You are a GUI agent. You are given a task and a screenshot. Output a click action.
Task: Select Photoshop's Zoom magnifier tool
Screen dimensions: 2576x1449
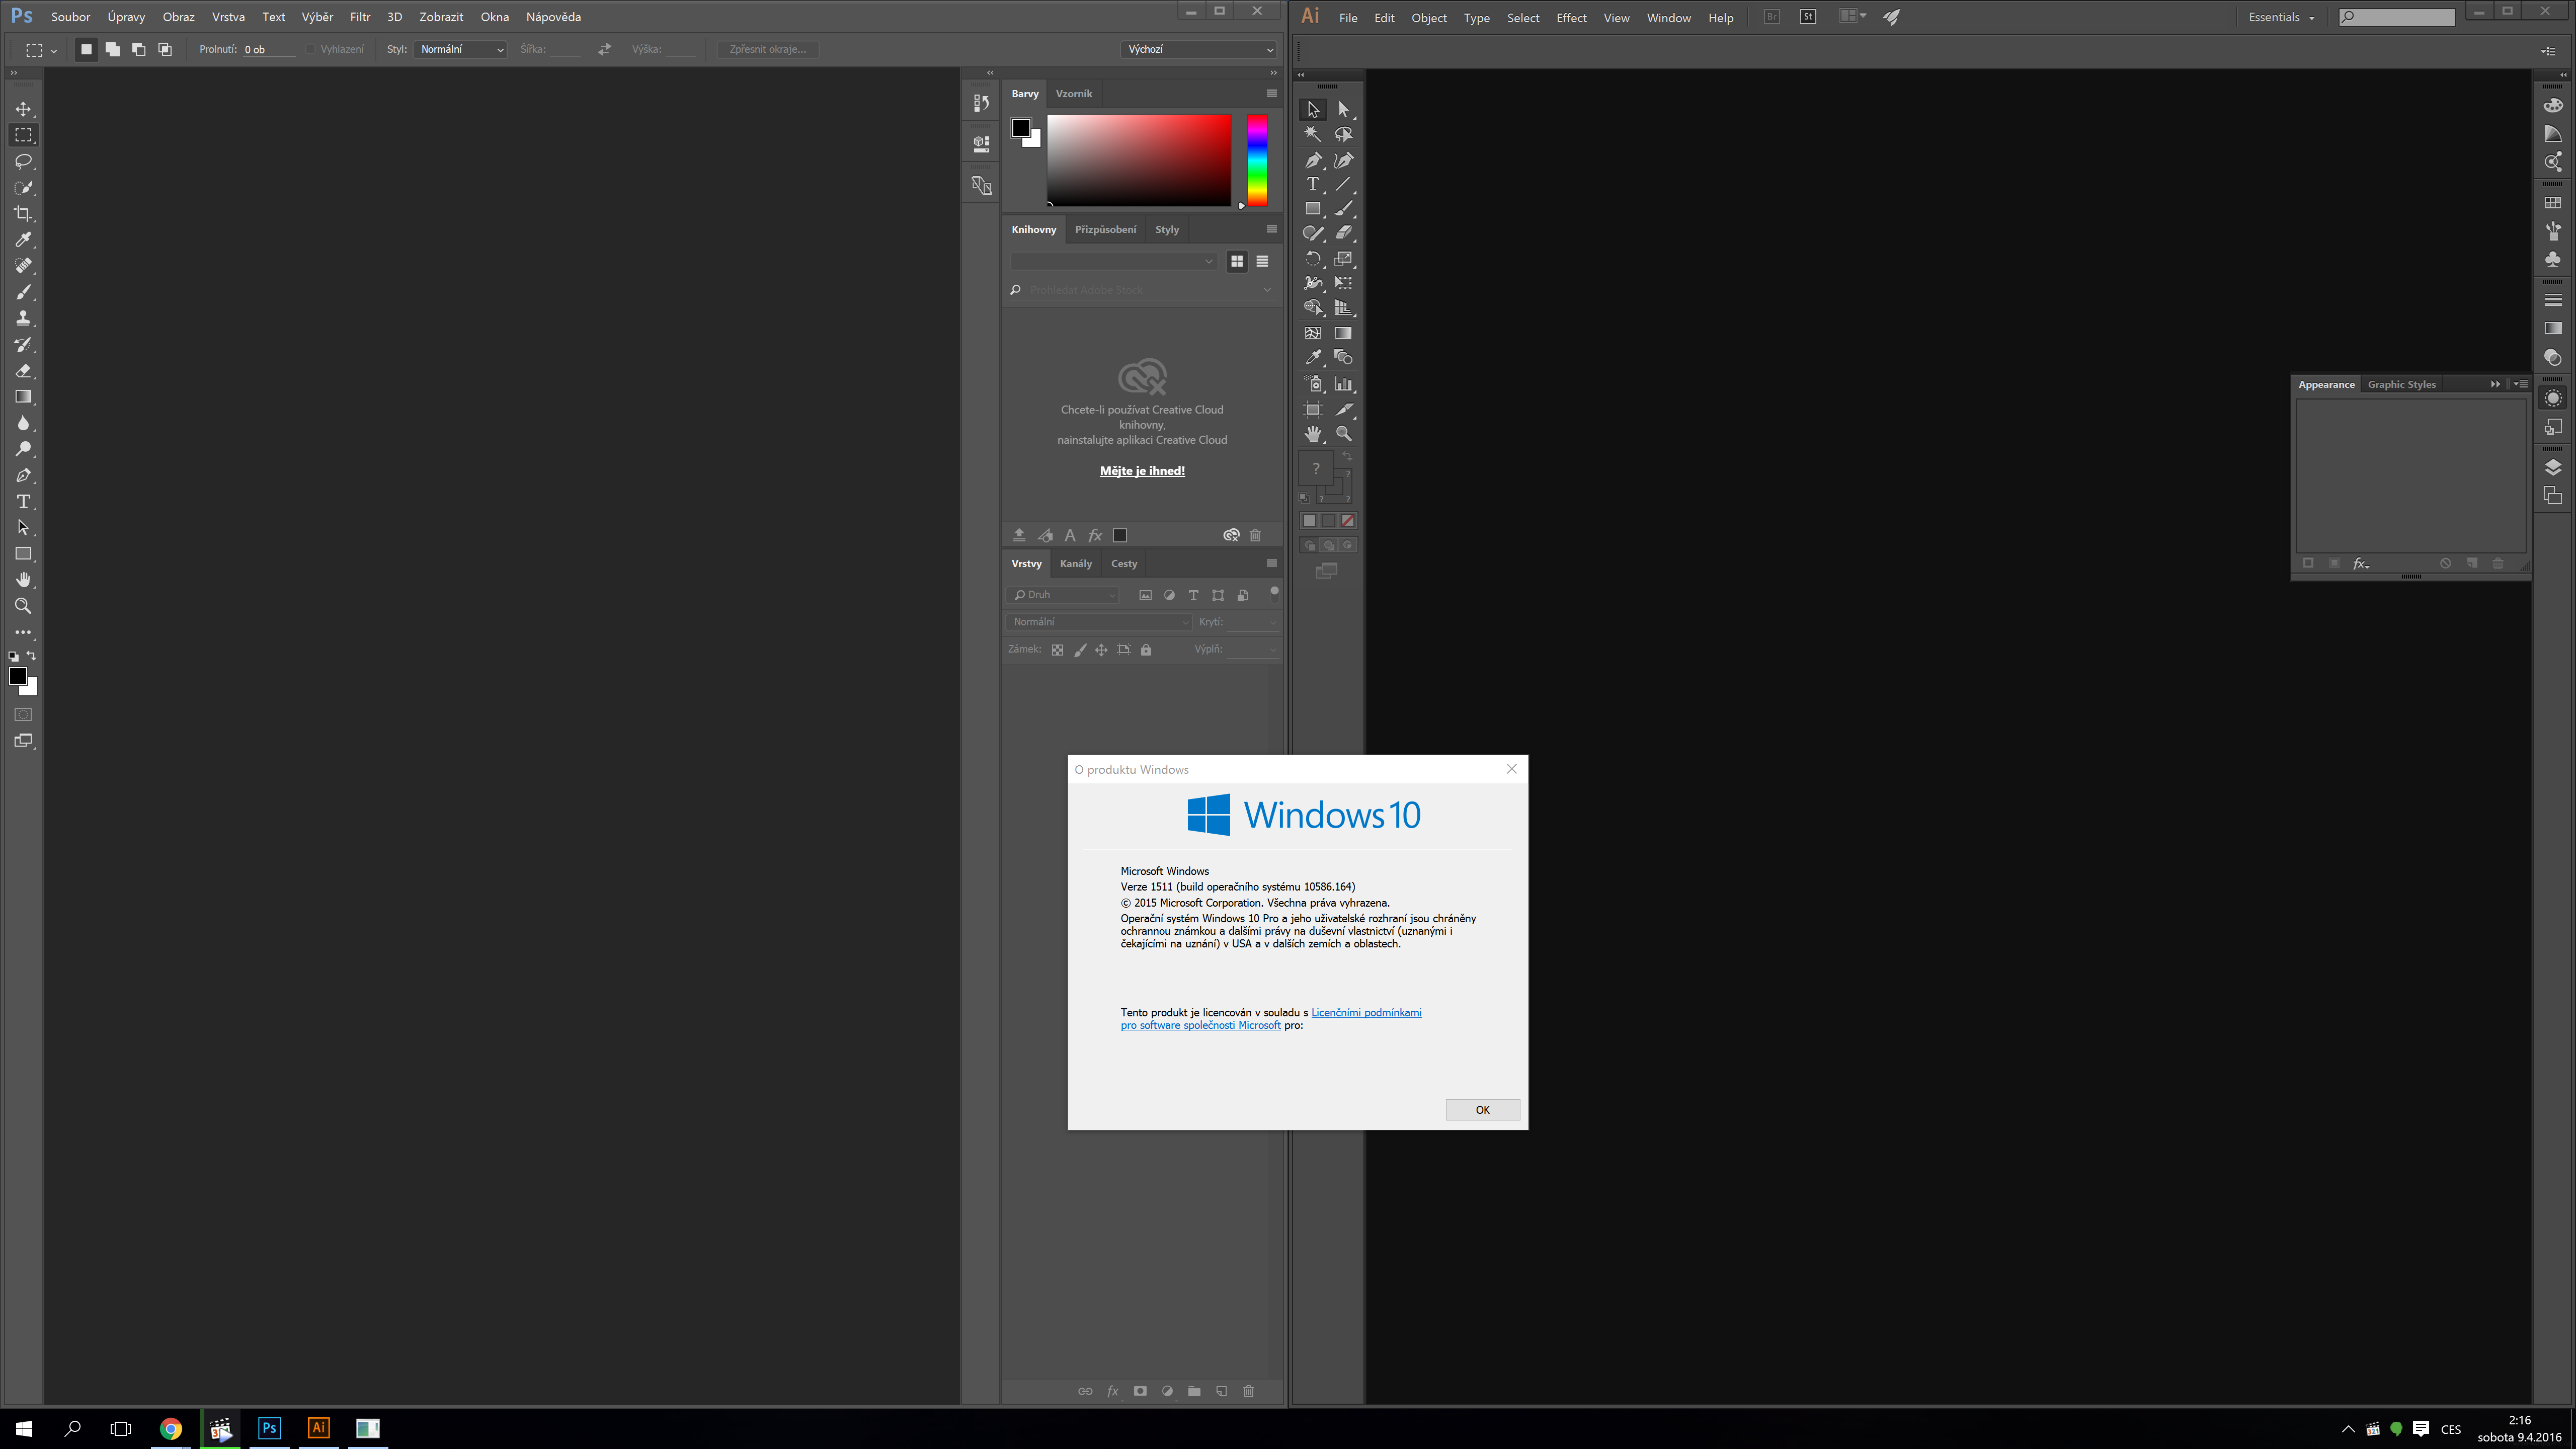click(x=23, y=606)
